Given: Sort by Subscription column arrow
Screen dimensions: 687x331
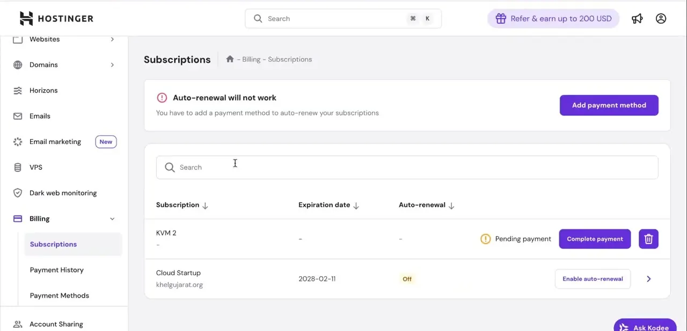Looking at the screenshot, I should 205,205.
